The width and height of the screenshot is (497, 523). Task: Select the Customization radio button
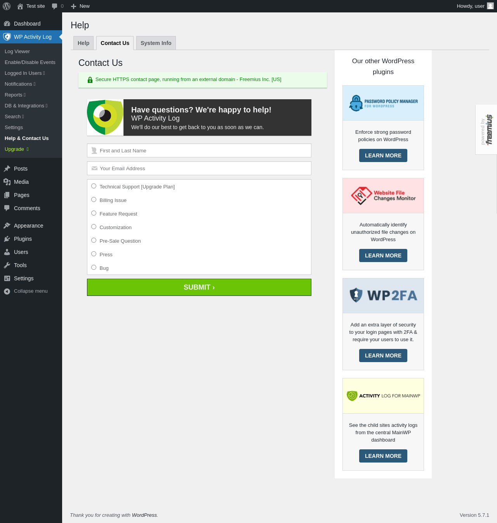click(x=94, y=227)
